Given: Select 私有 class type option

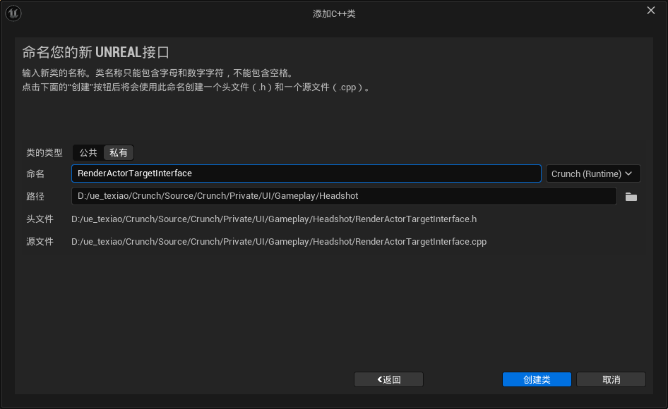Looking at the screenshot, I should [x=119, y=153].
